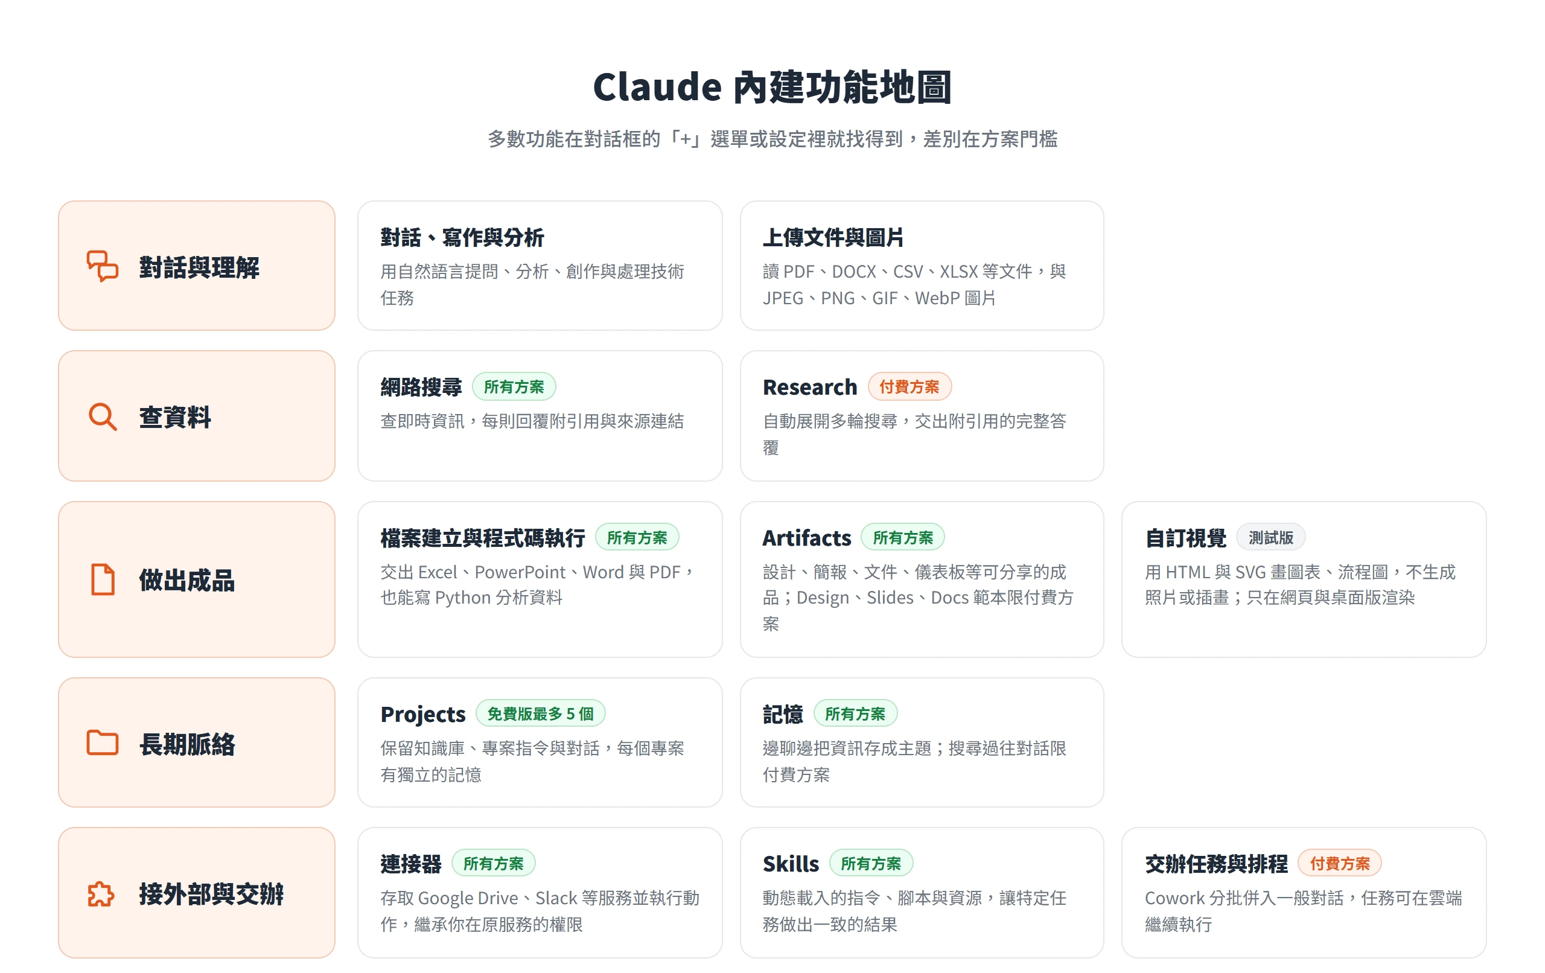Click the 長期脈絡 category label
This screenshot has height=973, width=1545.
[x=186, y=744]
